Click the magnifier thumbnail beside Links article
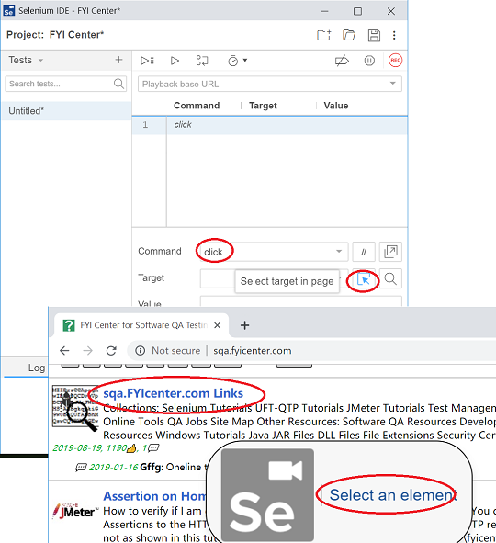Image resolution: width=496 pixels, height=543 pixels. [x=74, y=408]
